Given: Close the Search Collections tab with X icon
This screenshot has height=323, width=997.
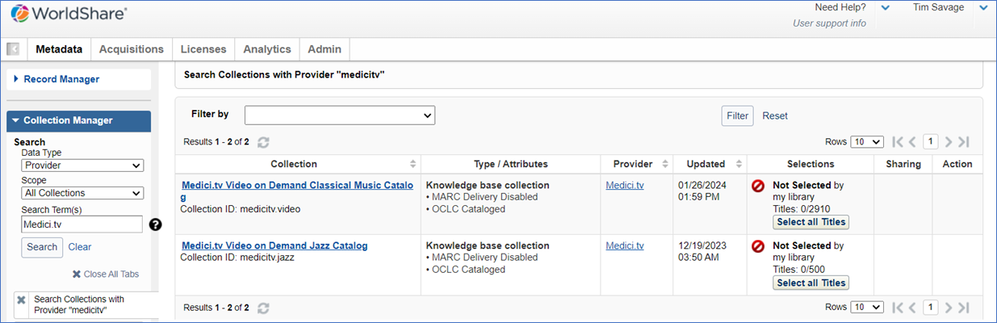Looking at the screenshot, I should point(22,300).
